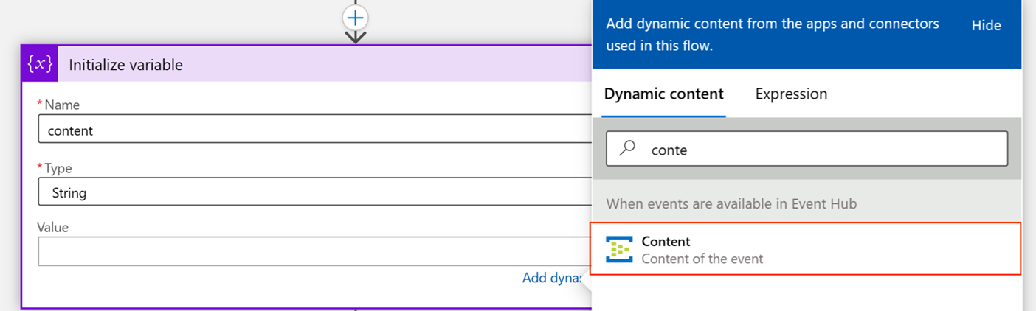Click the plus insert step button
The width and height of the screenshot is (1036, 311).
[x=356, y=17]
